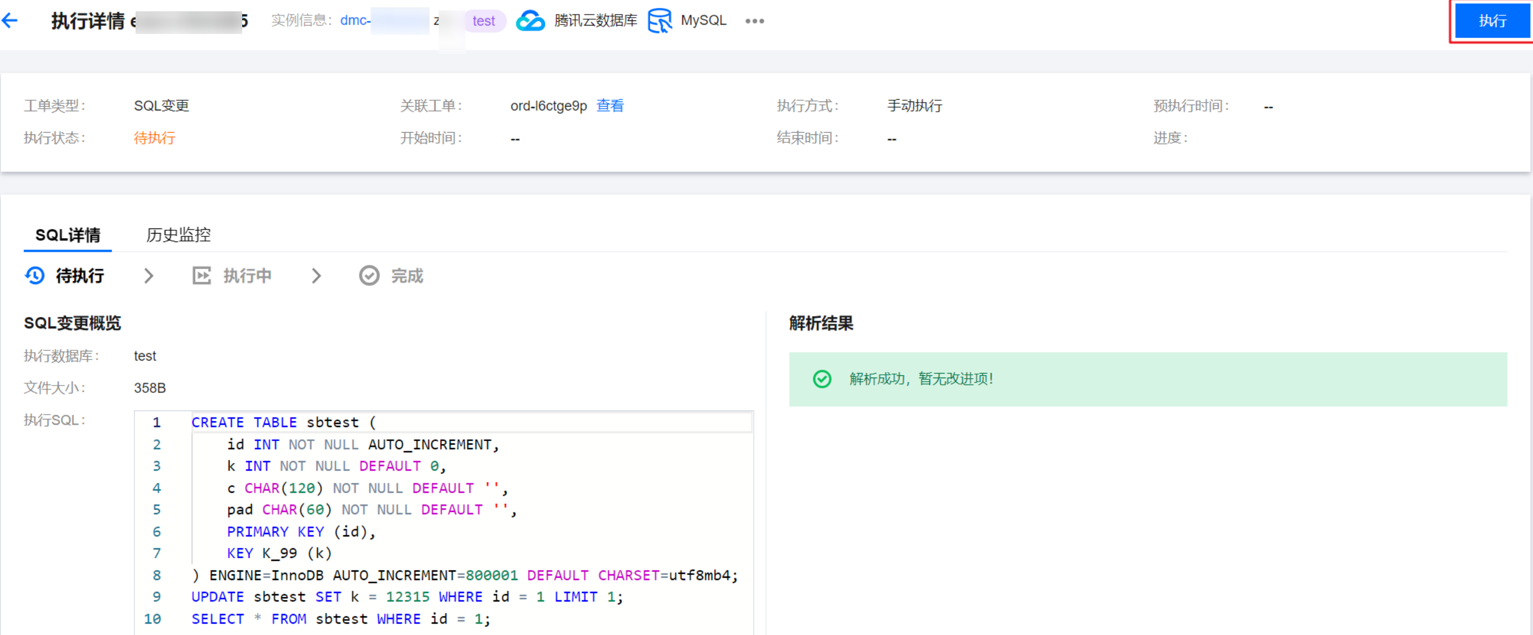Click the MySQL database icon
Viewport: 1533px width, 635px height.
[x=660, y=21]
